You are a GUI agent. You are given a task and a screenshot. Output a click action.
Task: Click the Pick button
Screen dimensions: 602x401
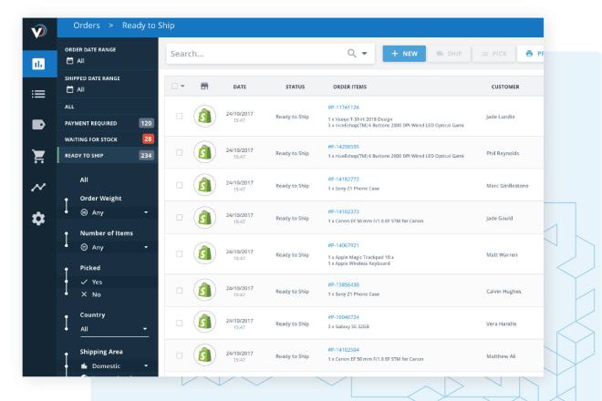(494, 54)
